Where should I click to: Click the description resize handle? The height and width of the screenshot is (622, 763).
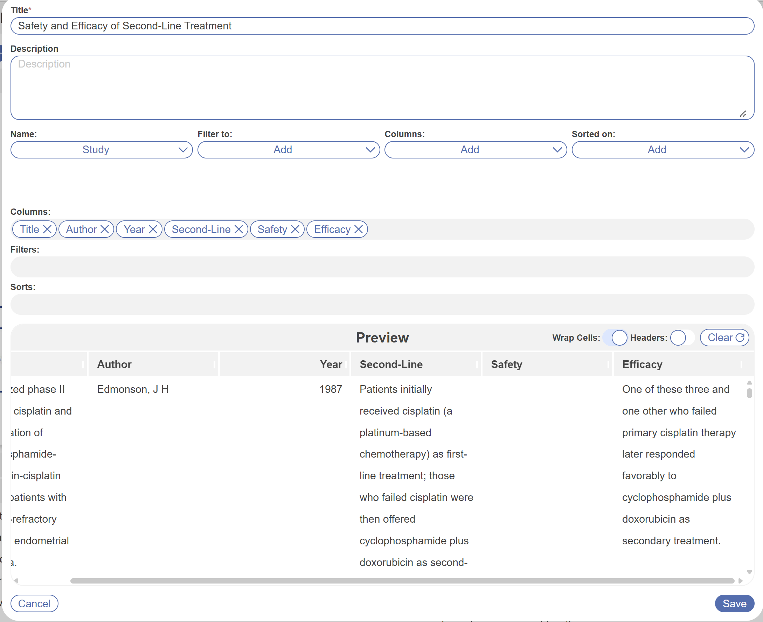pos(743,114)
